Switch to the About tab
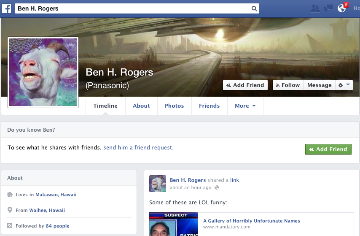This screenshot has width=360, height=236. pos(141,106)
